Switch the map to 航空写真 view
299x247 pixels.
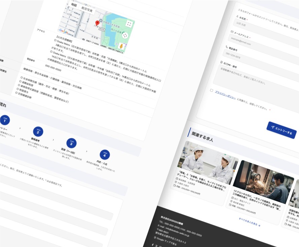(87, 9)
